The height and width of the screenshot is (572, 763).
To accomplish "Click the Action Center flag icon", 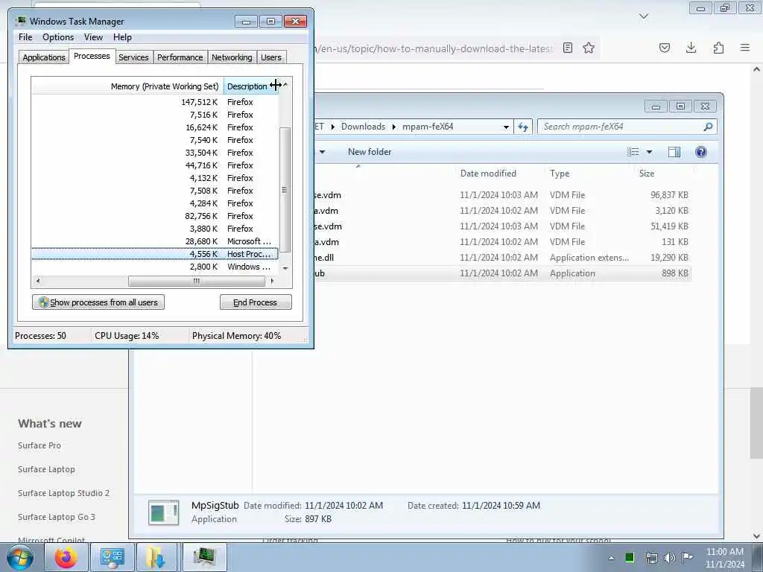I will 686,558.
